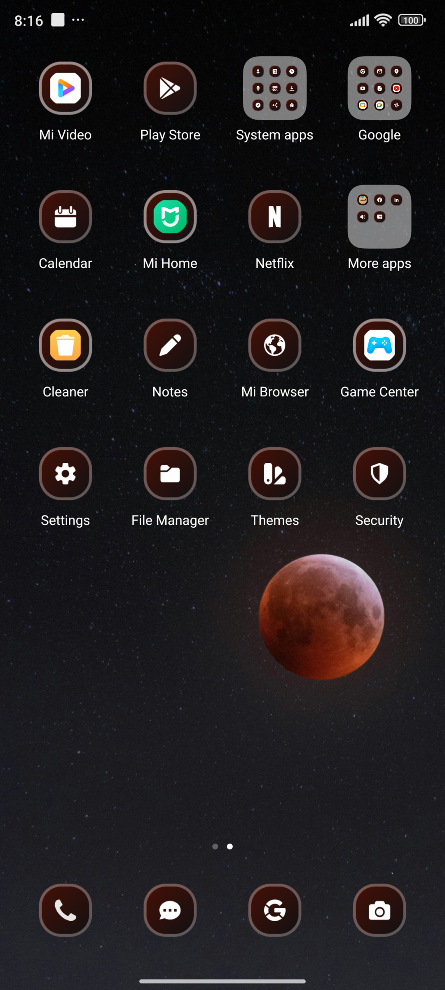The height and width of the screenshot is (990, 445).
Task: Tap the "Mi Video" label
Action: tap(66, 135)
